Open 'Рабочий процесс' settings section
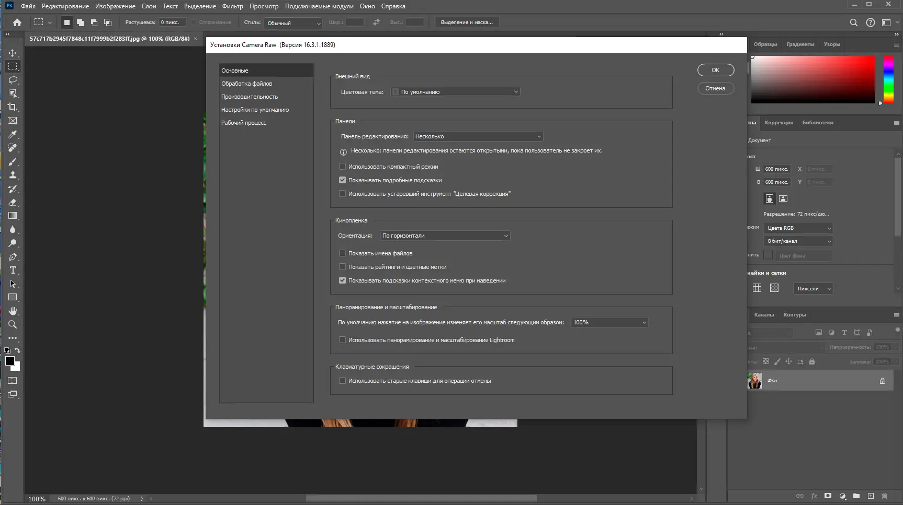 tap(266, 123)
